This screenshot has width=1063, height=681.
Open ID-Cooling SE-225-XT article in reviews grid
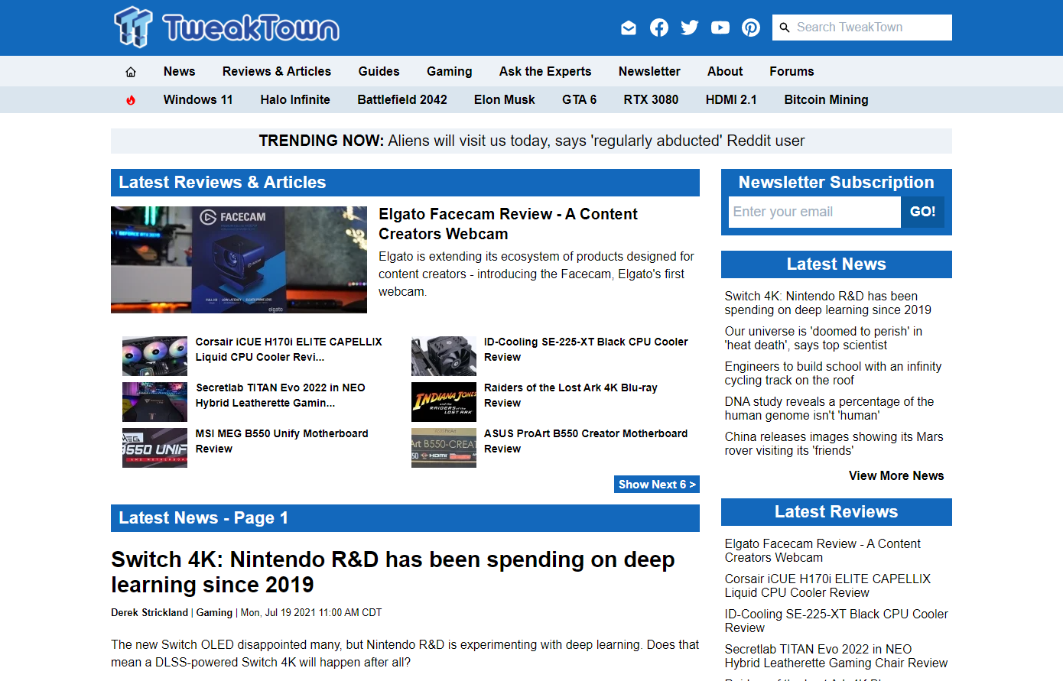pyautogui.click(x=586, y=349)
